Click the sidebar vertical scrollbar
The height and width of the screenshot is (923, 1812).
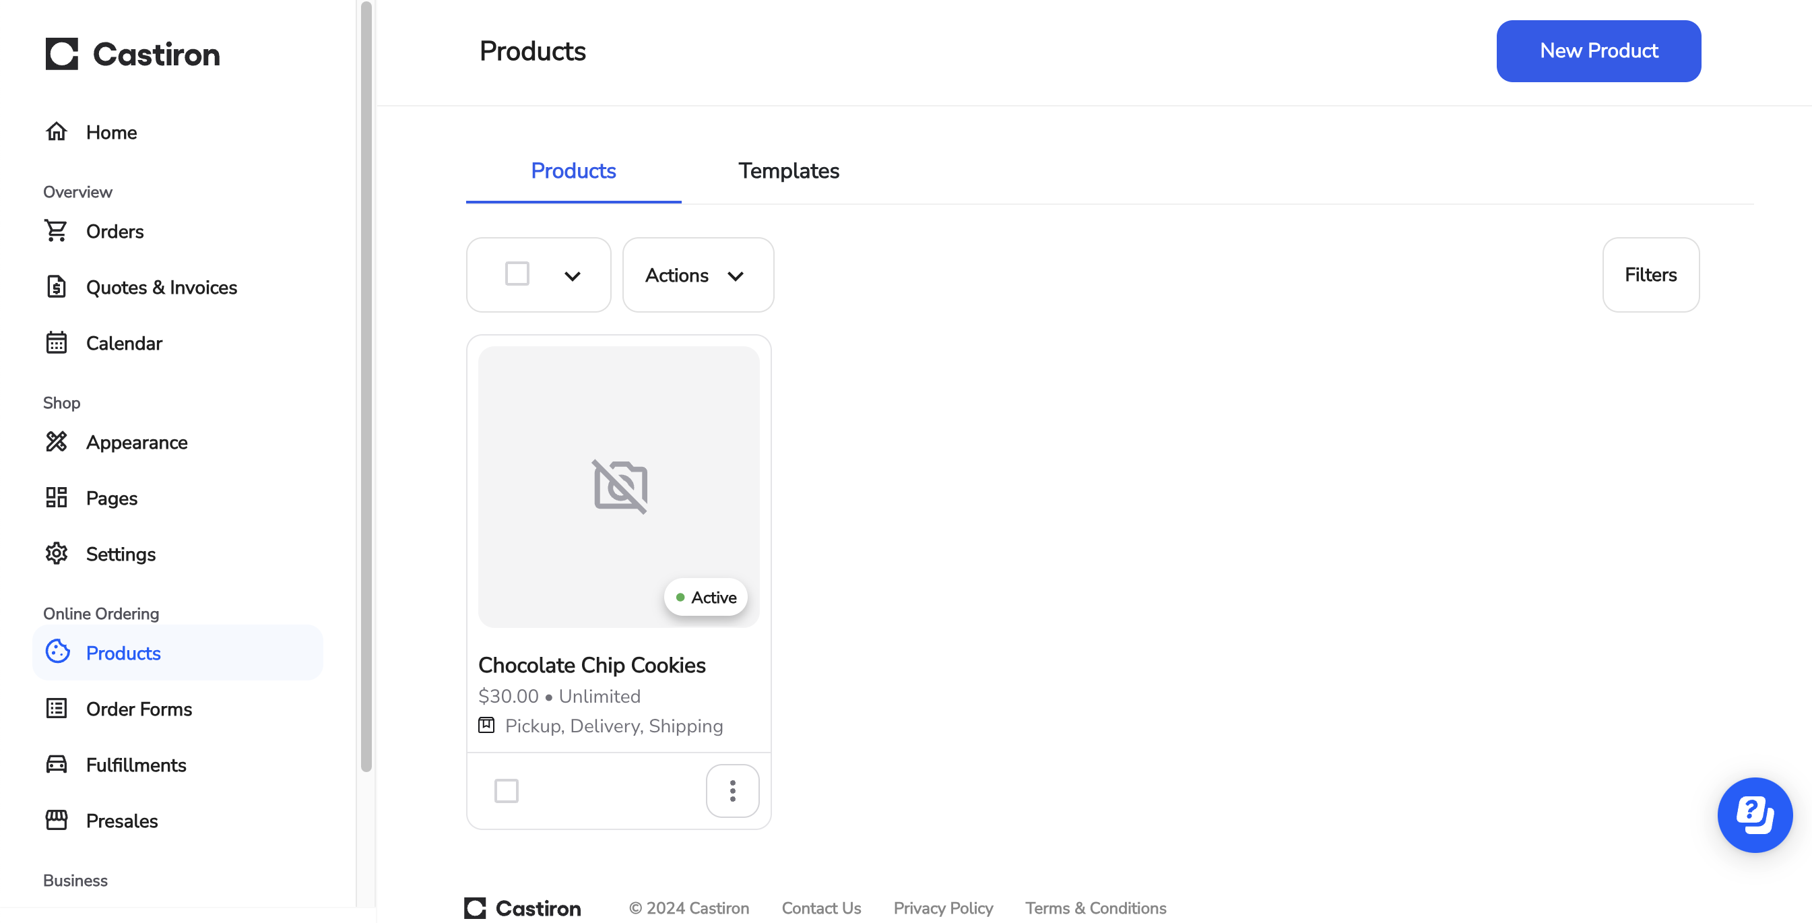coord(366,387)
